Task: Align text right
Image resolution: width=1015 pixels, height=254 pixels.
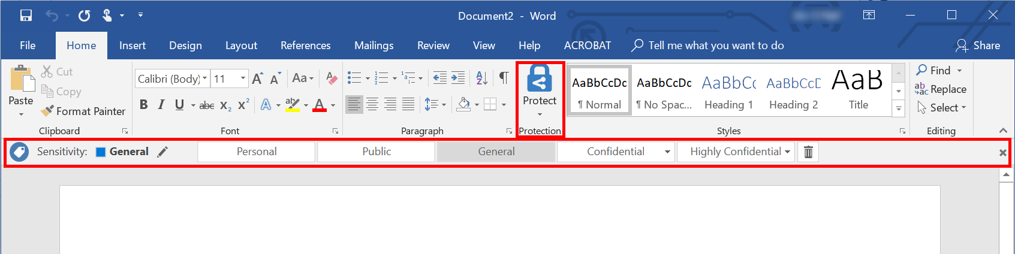Action: 390,105
